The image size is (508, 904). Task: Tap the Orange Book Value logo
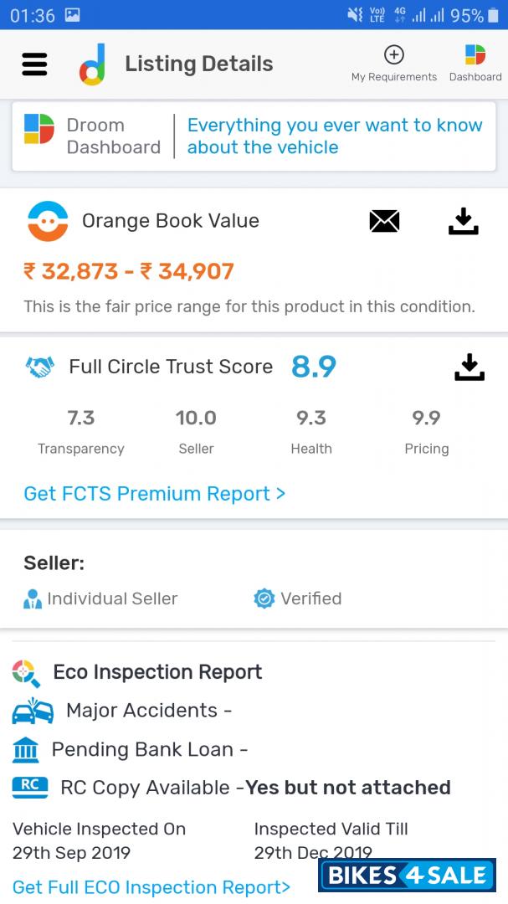pos(48,221)
